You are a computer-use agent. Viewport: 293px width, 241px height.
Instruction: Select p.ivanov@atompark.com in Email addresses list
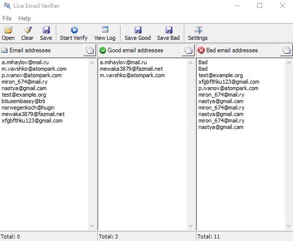click(x=31, y=75)
